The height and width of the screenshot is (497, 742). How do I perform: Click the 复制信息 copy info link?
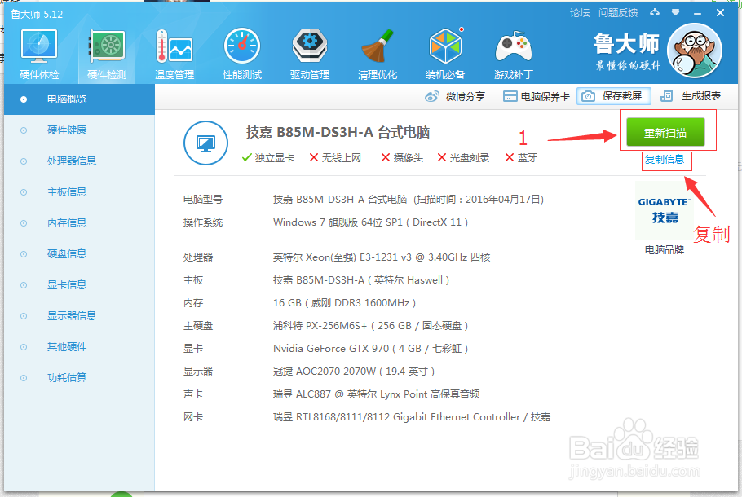(665, 160)
